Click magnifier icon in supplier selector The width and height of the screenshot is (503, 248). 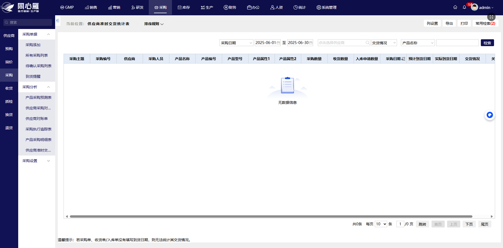368,43
